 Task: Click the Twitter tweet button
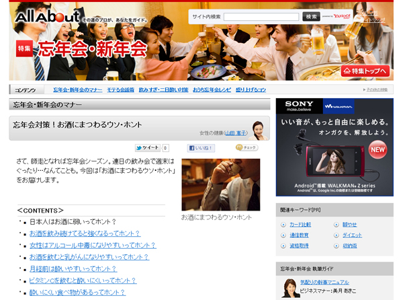pyautogui.click(x=148, y=147)
